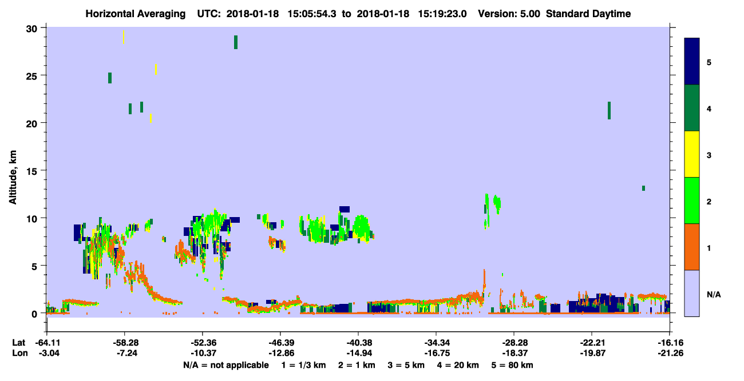Click the altitude tick label 25
This screenshot has height=381, width=744.
click(33, 75)
